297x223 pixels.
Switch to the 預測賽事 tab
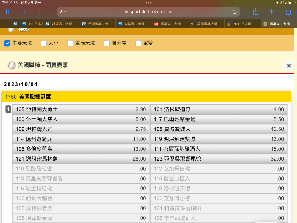tap(98, 24)
